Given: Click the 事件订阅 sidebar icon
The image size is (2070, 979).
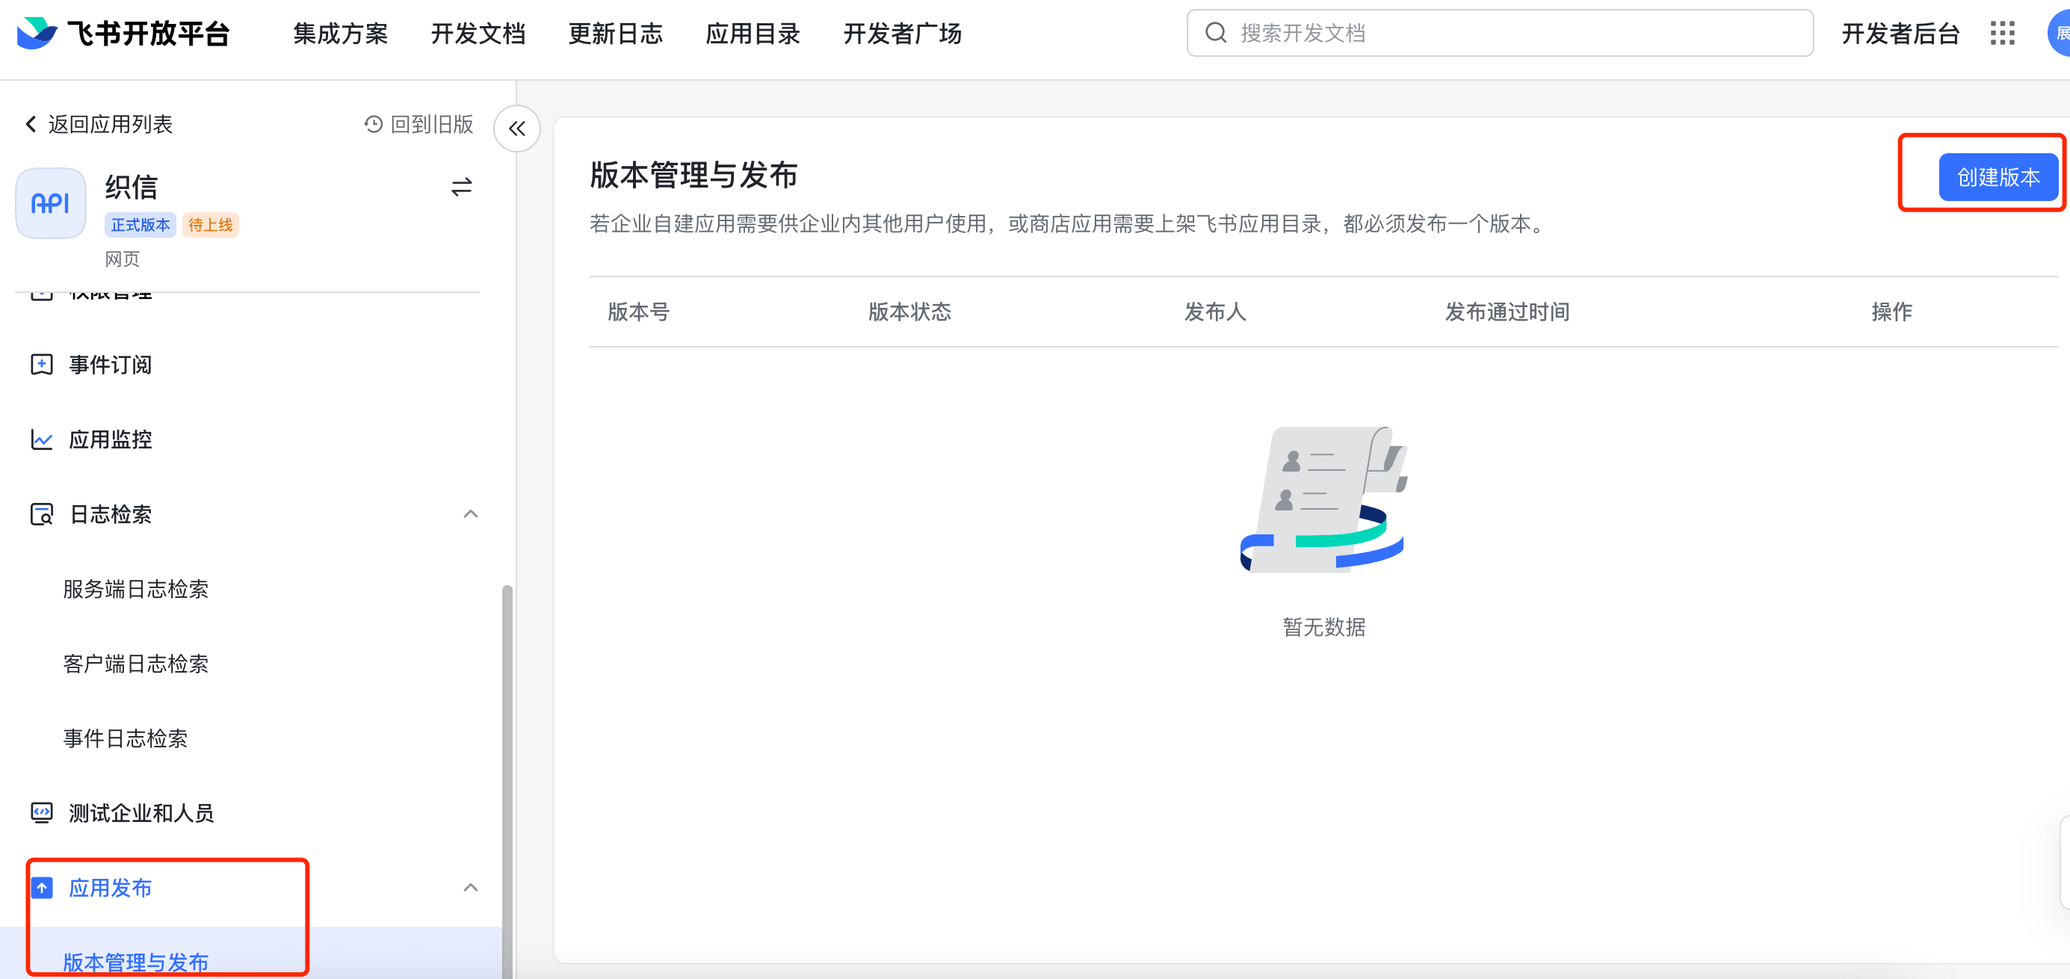Looking at the screenshot, I should pyautogui.click(x=42, y=365).
